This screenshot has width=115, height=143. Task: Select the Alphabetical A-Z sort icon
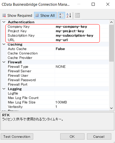pyautogui.click(x=69, y=15)
